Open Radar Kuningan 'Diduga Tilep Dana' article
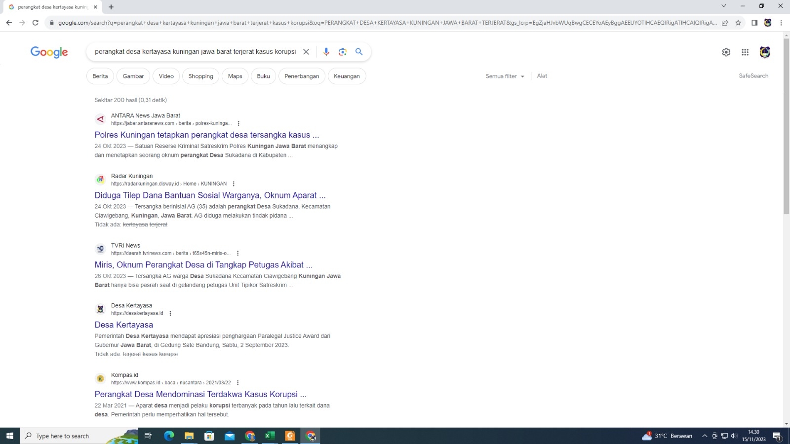The image size is (790, 444). pyautogui.click(x=210, y=195)
